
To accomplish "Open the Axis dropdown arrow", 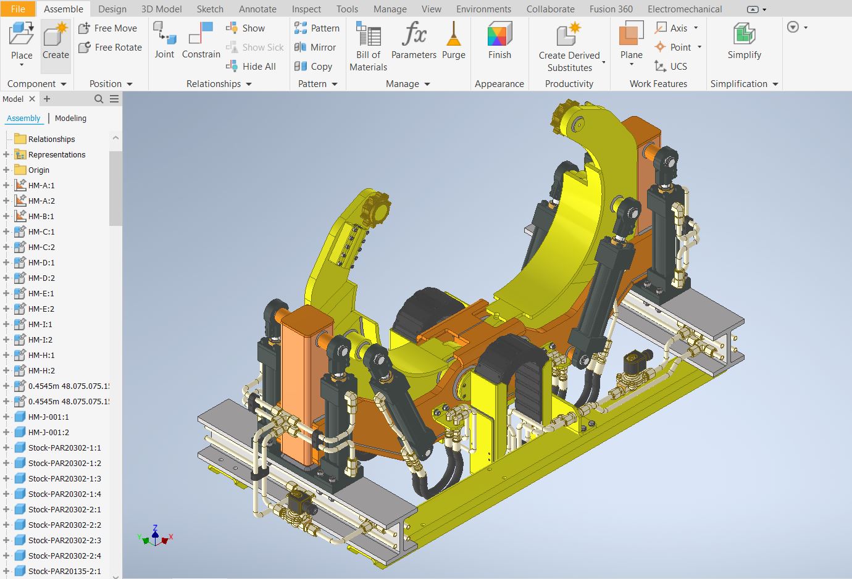I will tap(696, 28).
